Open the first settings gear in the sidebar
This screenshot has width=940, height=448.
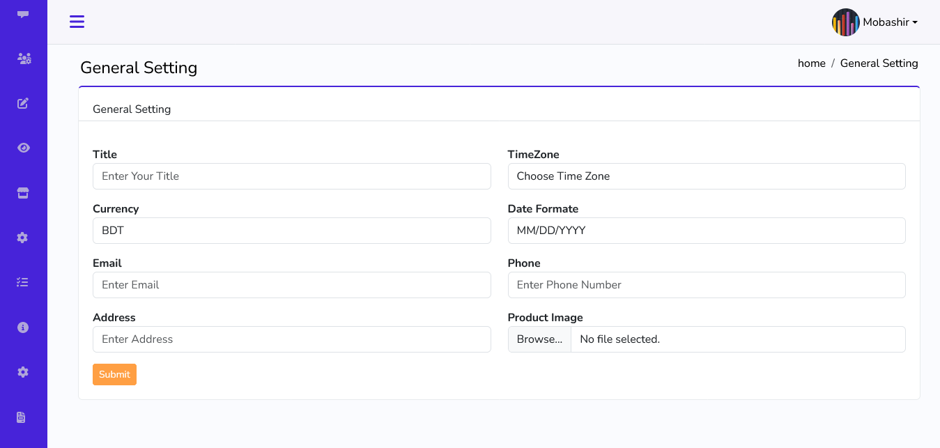point(23,237)
